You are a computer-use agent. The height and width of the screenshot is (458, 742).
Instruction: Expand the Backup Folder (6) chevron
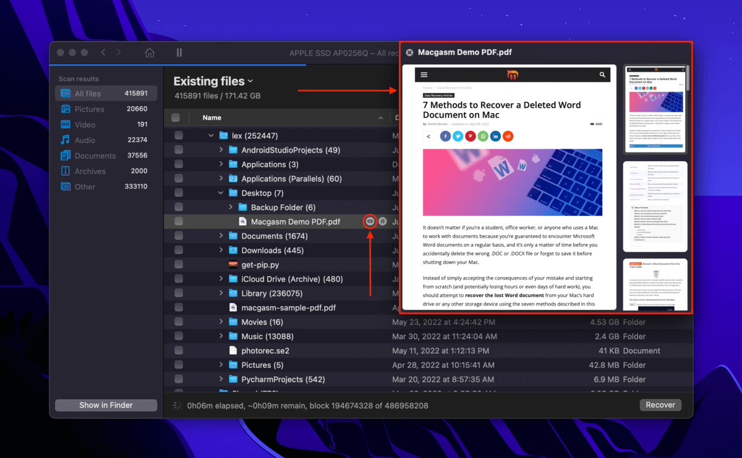click(x=231, y=207)
